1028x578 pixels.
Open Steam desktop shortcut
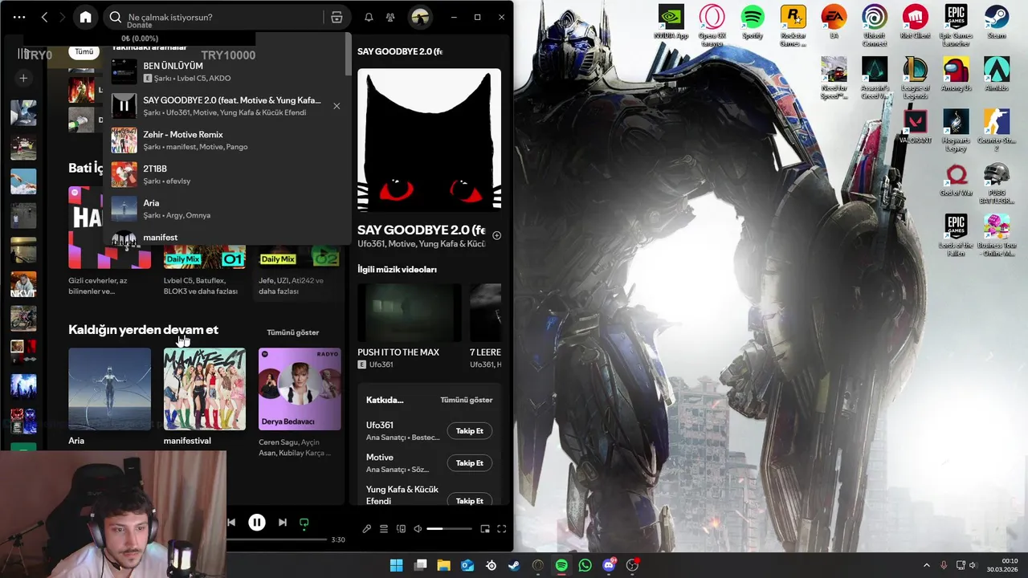997,22
